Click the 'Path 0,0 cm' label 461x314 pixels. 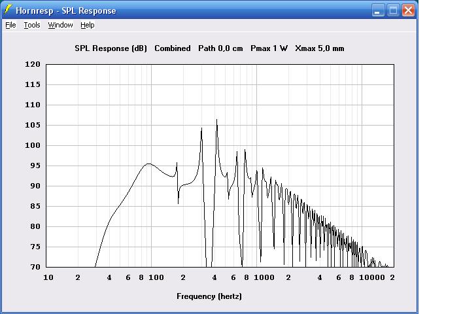point(220,48)
